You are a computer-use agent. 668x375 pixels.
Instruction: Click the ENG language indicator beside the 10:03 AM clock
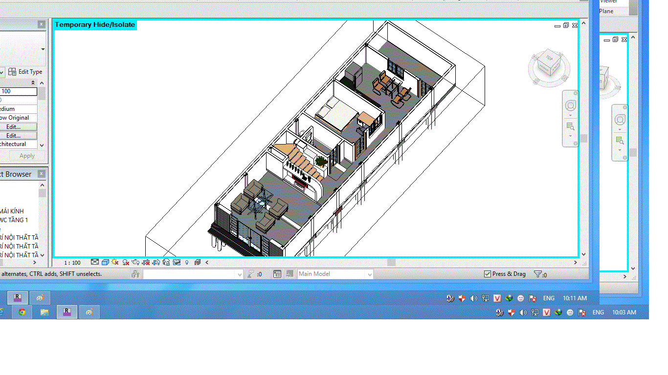point(599,312)
